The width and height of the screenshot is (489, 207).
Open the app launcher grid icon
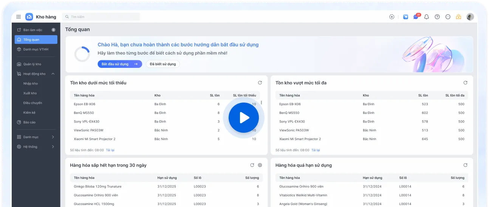(19, 17)
